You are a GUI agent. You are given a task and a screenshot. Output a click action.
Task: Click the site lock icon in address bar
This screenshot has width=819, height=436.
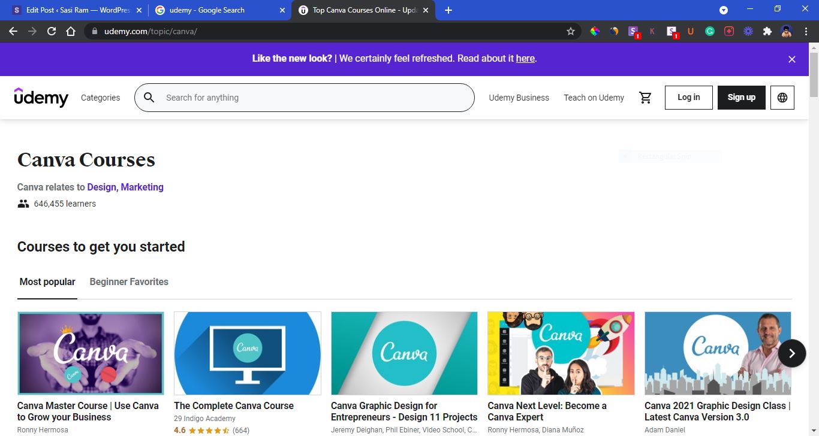pos(95,31)
